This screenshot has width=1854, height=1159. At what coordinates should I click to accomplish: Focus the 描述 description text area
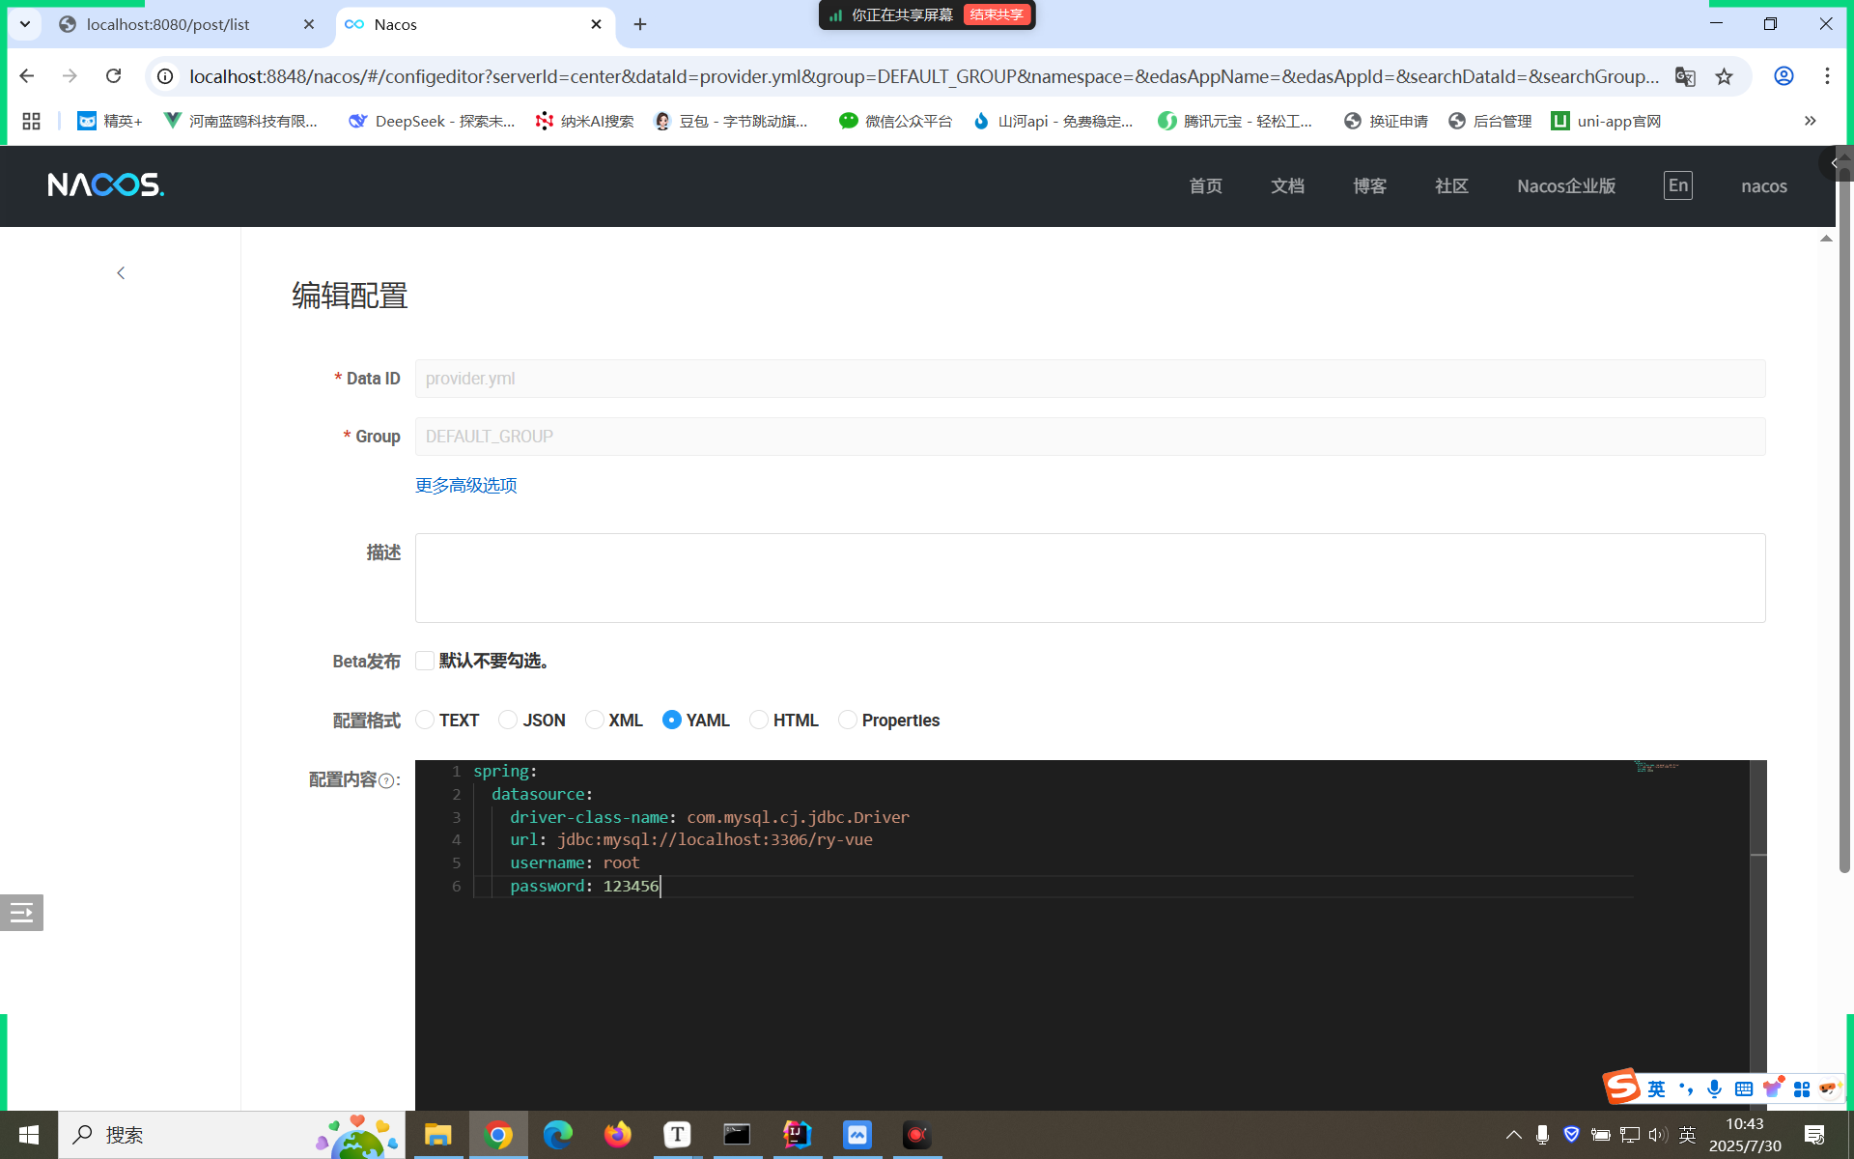coord(1090,578)
